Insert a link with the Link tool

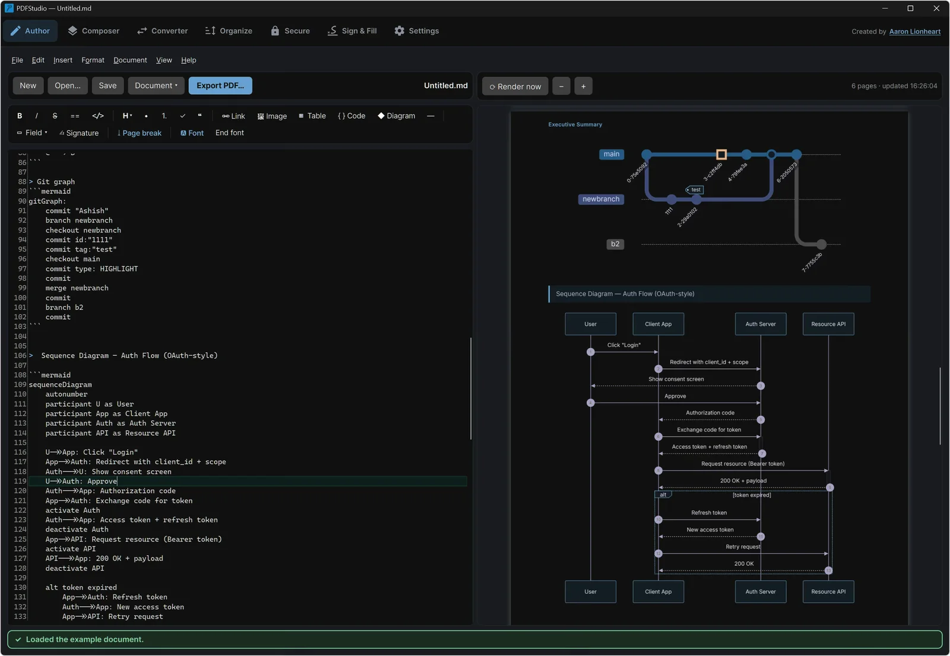[233, 116]
